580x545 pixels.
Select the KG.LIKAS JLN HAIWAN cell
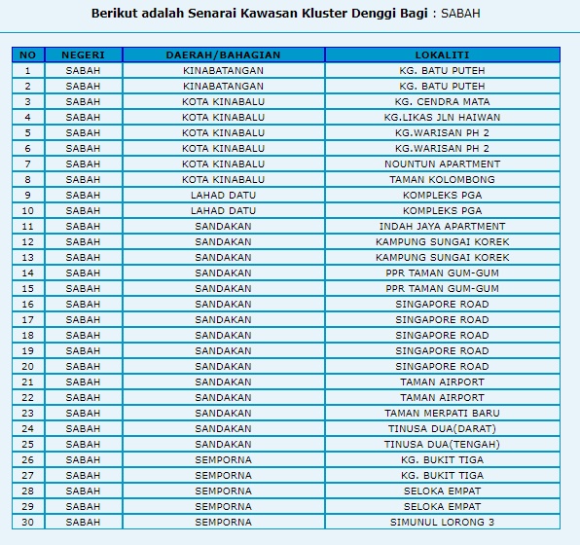click(443, 118)
